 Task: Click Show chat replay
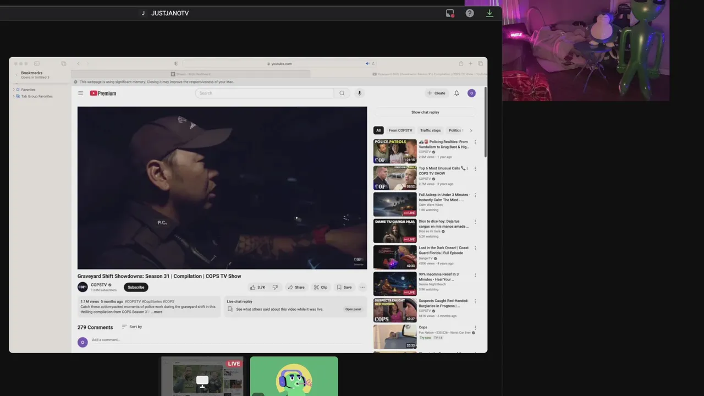click(425, 112)
